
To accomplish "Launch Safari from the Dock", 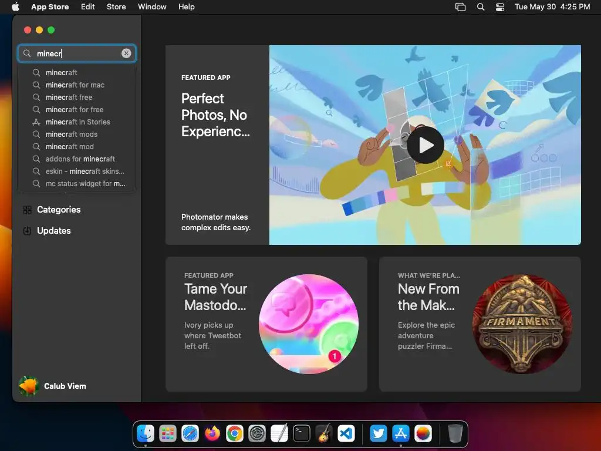I will tap(190, 434).
